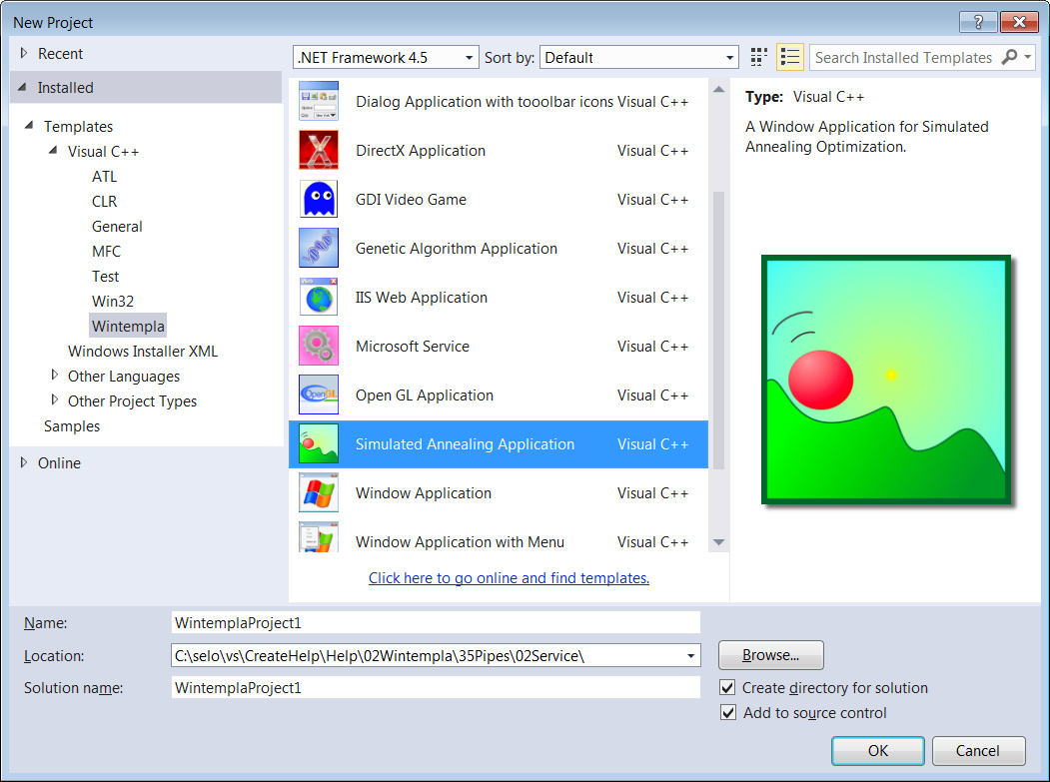Click the Microsoft Service gears icon
This screenshot has width=1050, height=782.
(318, 346)
